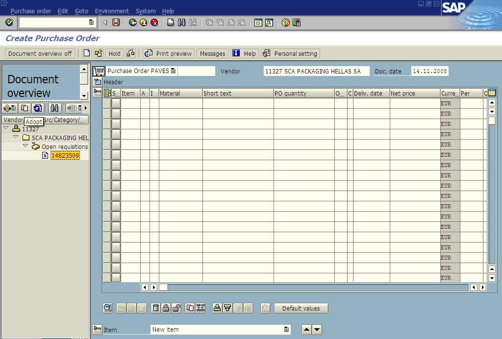Click the purchase order number field

196,71
